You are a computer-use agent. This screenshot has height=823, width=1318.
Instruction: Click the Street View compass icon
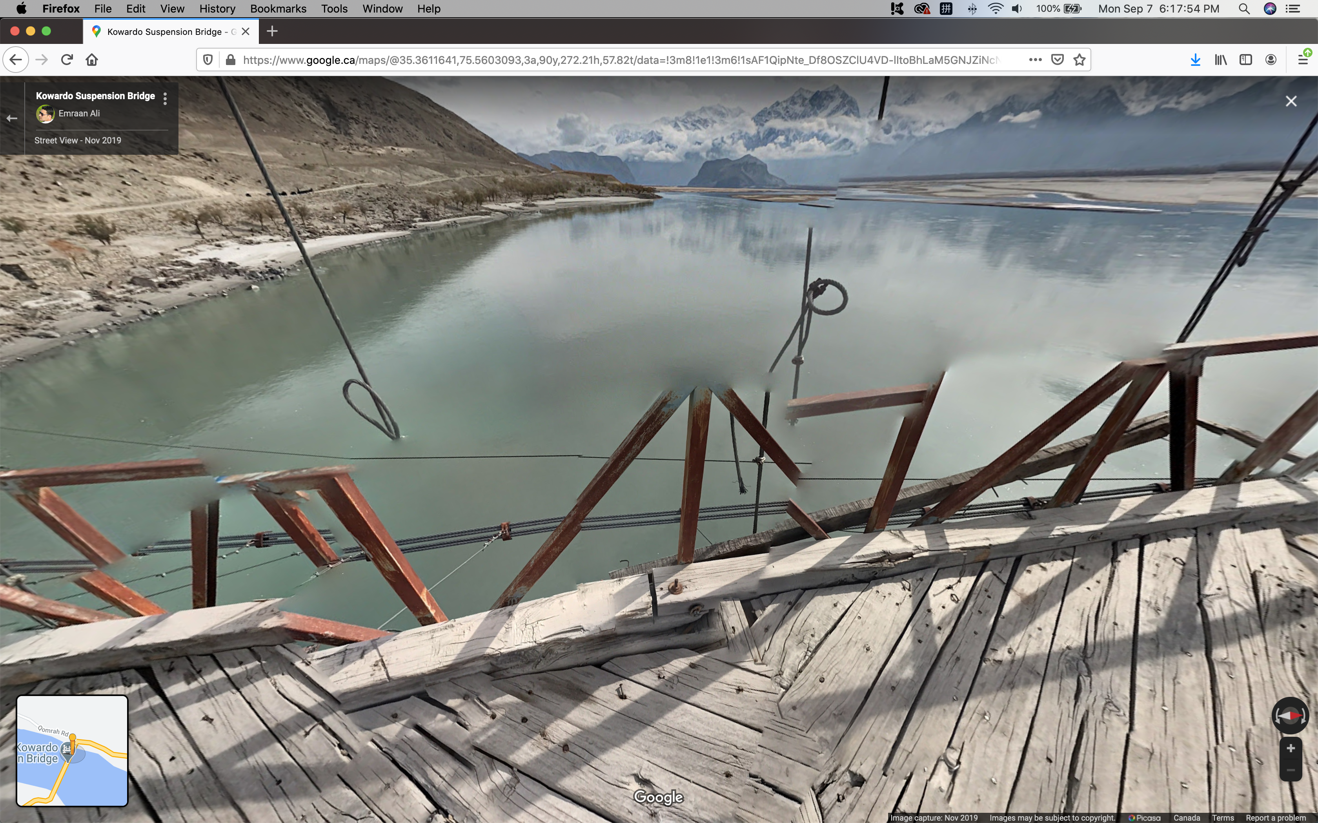[1290, 715]
